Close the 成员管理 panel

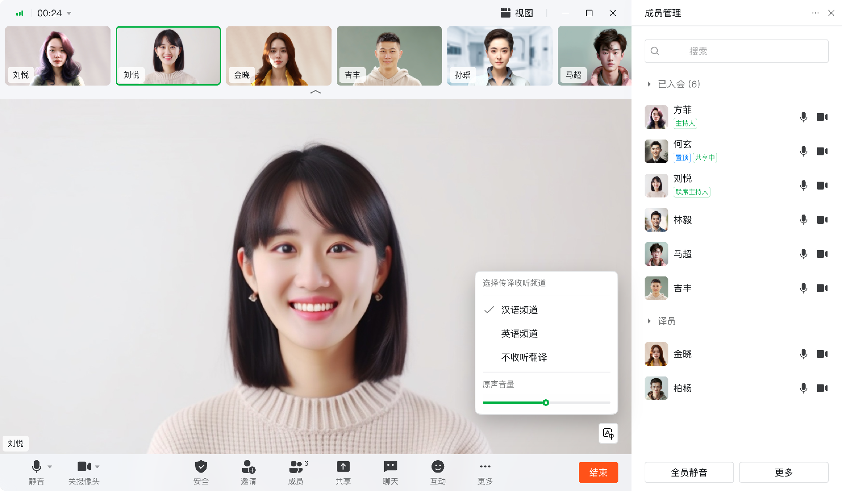tap(831, 13)
